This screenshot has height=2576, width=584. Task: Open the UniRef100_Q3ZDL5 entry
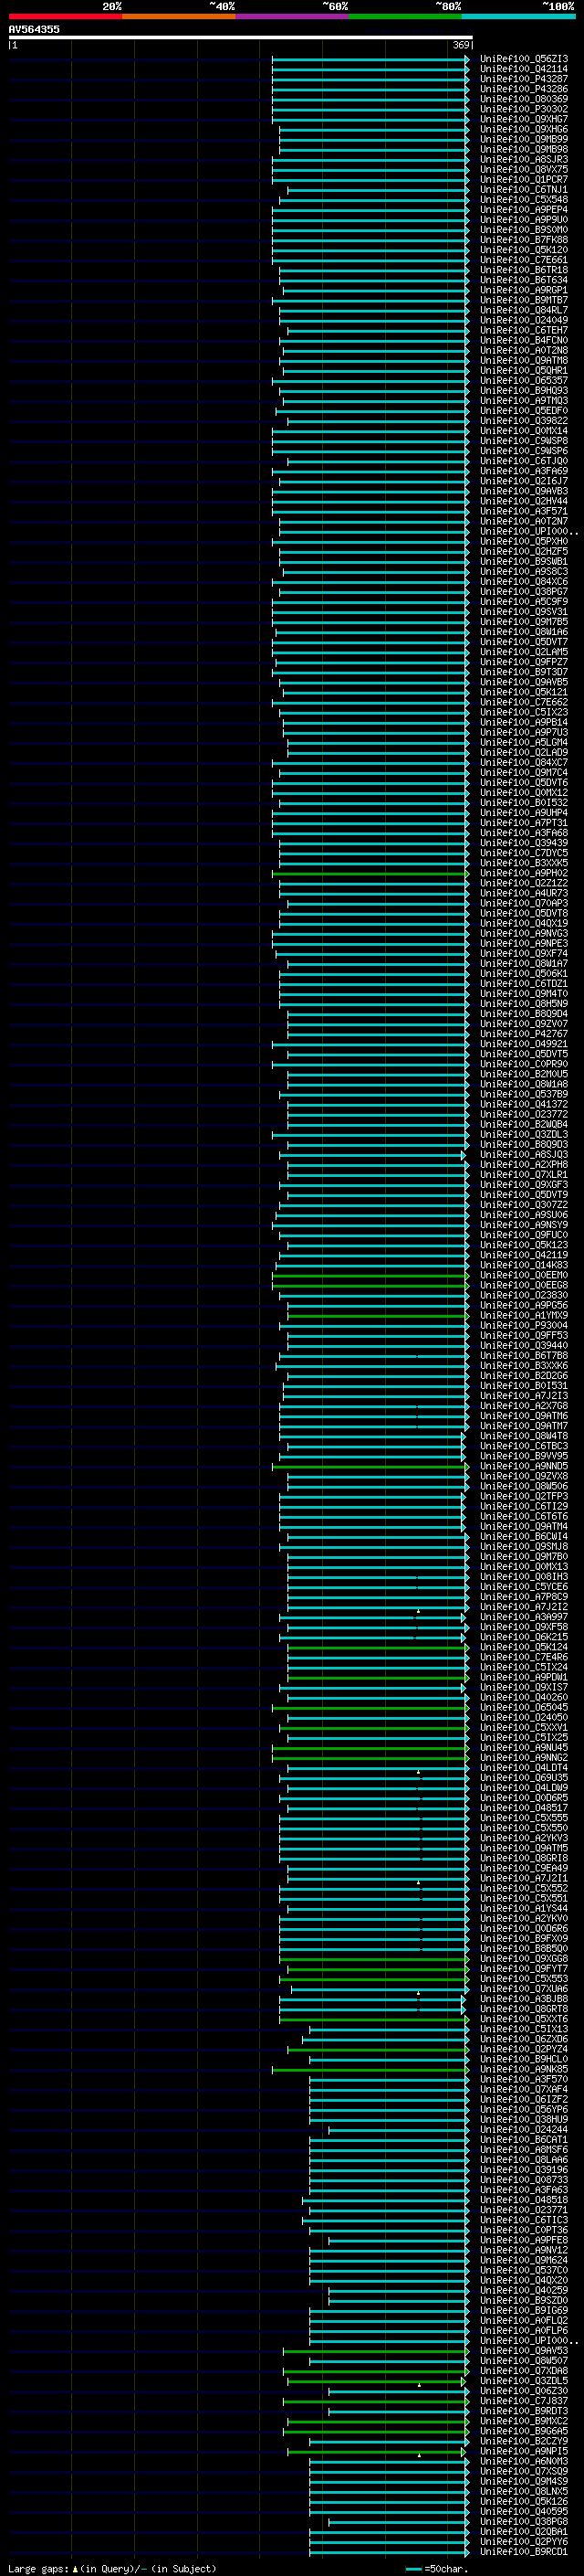[x=524, y=2380]
